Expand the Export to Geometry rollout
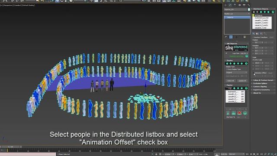 coord(263,90)
